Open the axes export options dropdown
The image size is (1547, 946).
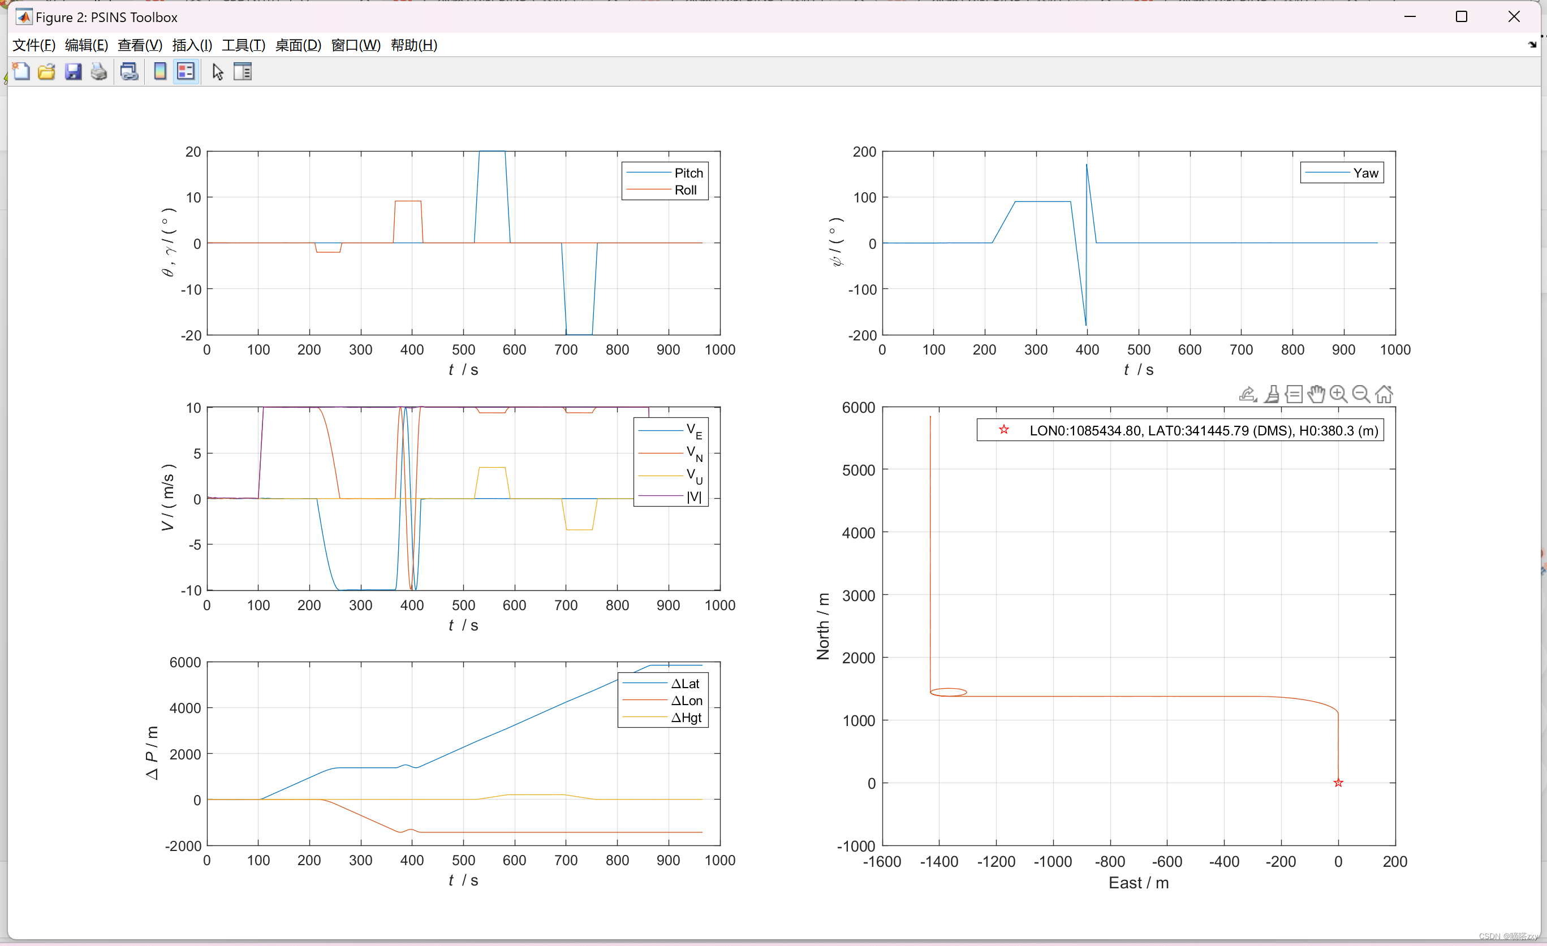pyautogui.click(x=1248, y=394)
